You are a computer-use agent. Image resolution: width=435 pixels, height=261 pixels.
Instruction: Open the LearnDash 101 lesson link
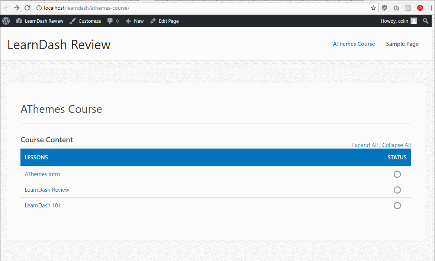point(43,206)
